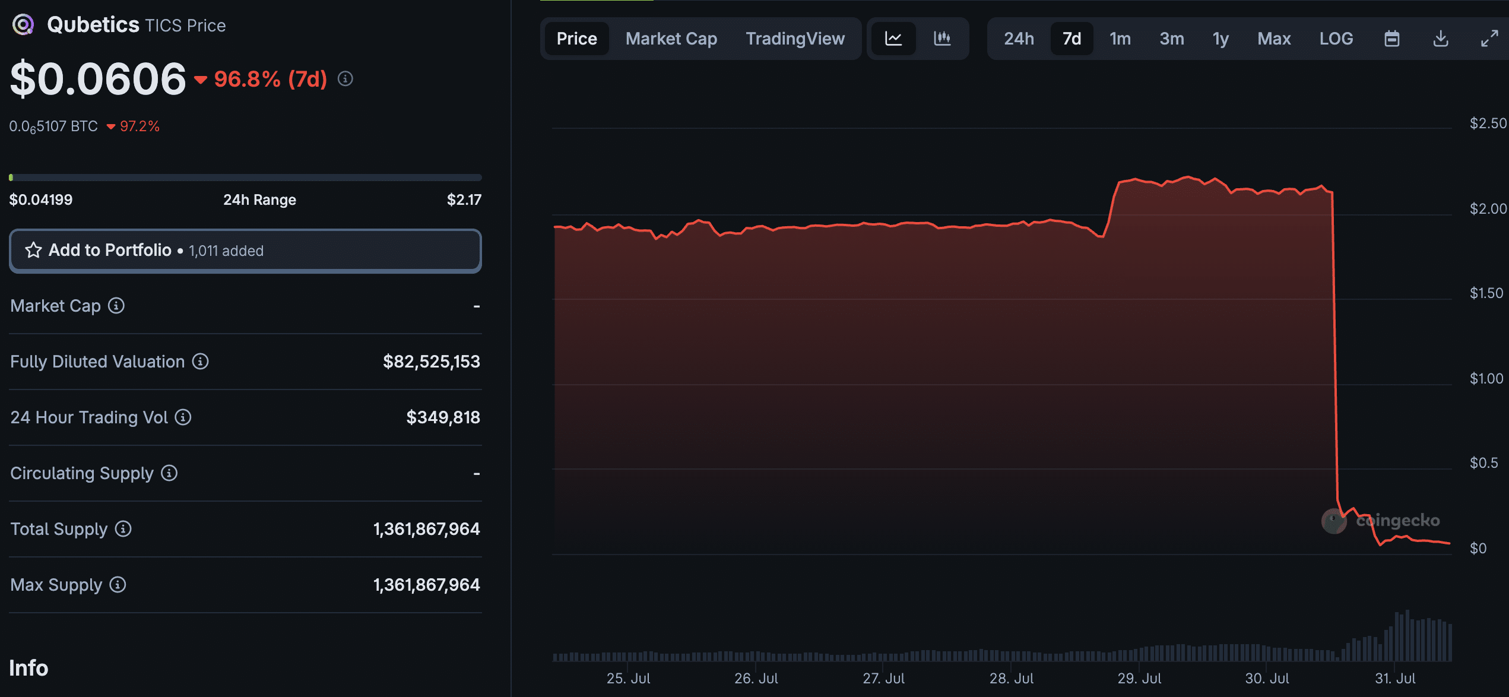
Task: Toggle the LOG scale option
Action: (1336, 39)
